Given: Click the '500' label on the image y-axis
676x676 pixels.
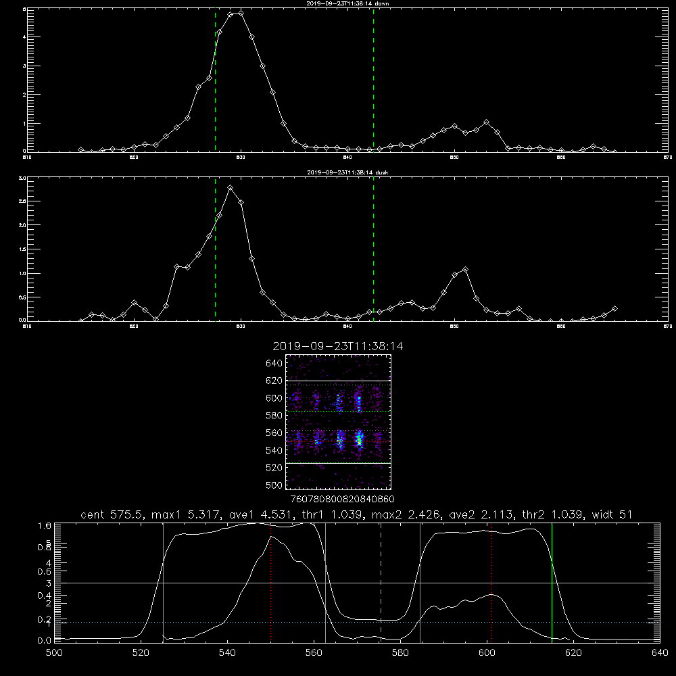Looking at the screenshot, I should tap(274, 485).
